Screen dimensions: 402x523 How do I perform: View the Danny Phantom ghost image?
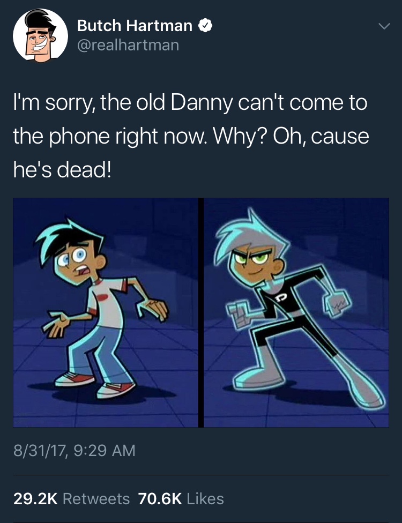click(x=296, y=312)
